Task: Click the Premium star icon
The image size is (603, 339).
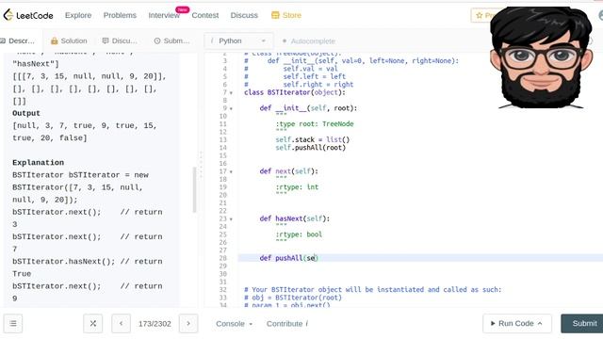Action: (x=479, y=15)
